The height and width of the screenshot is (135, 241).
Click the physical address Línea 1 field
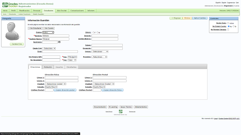61,78
